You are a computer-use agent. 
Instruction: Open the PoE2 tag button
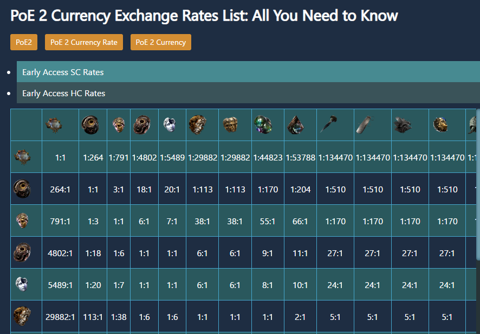(24, 42)
